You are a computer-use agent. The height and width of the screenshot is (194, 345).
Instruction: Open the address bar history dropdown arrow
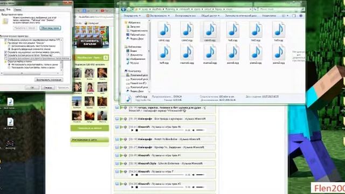point(250,9)
